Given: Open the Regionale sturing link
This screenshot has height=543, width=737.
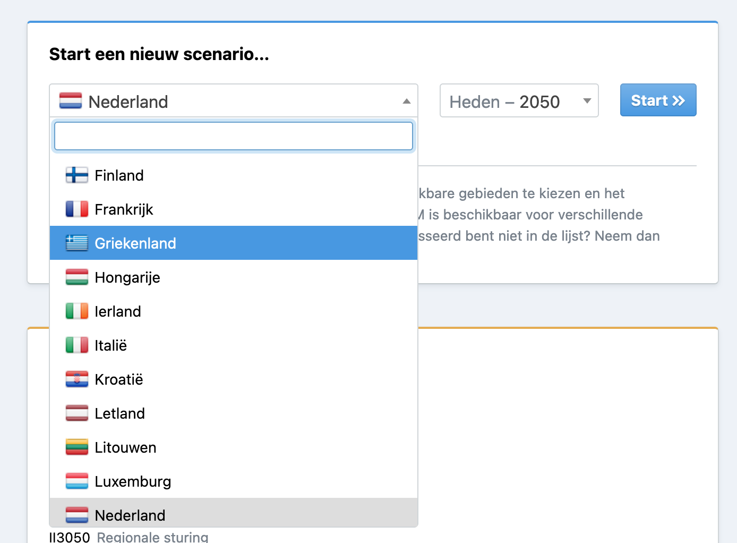Looking at the screenshot, I should 152,537.
